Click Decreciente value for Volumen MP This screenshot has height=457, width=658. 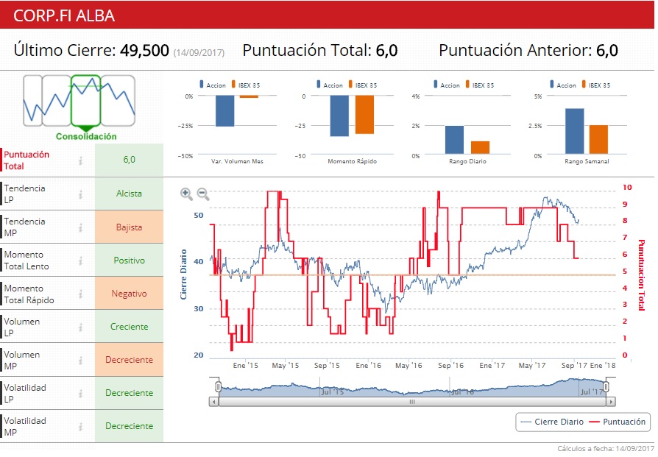(x=130, y=360)
